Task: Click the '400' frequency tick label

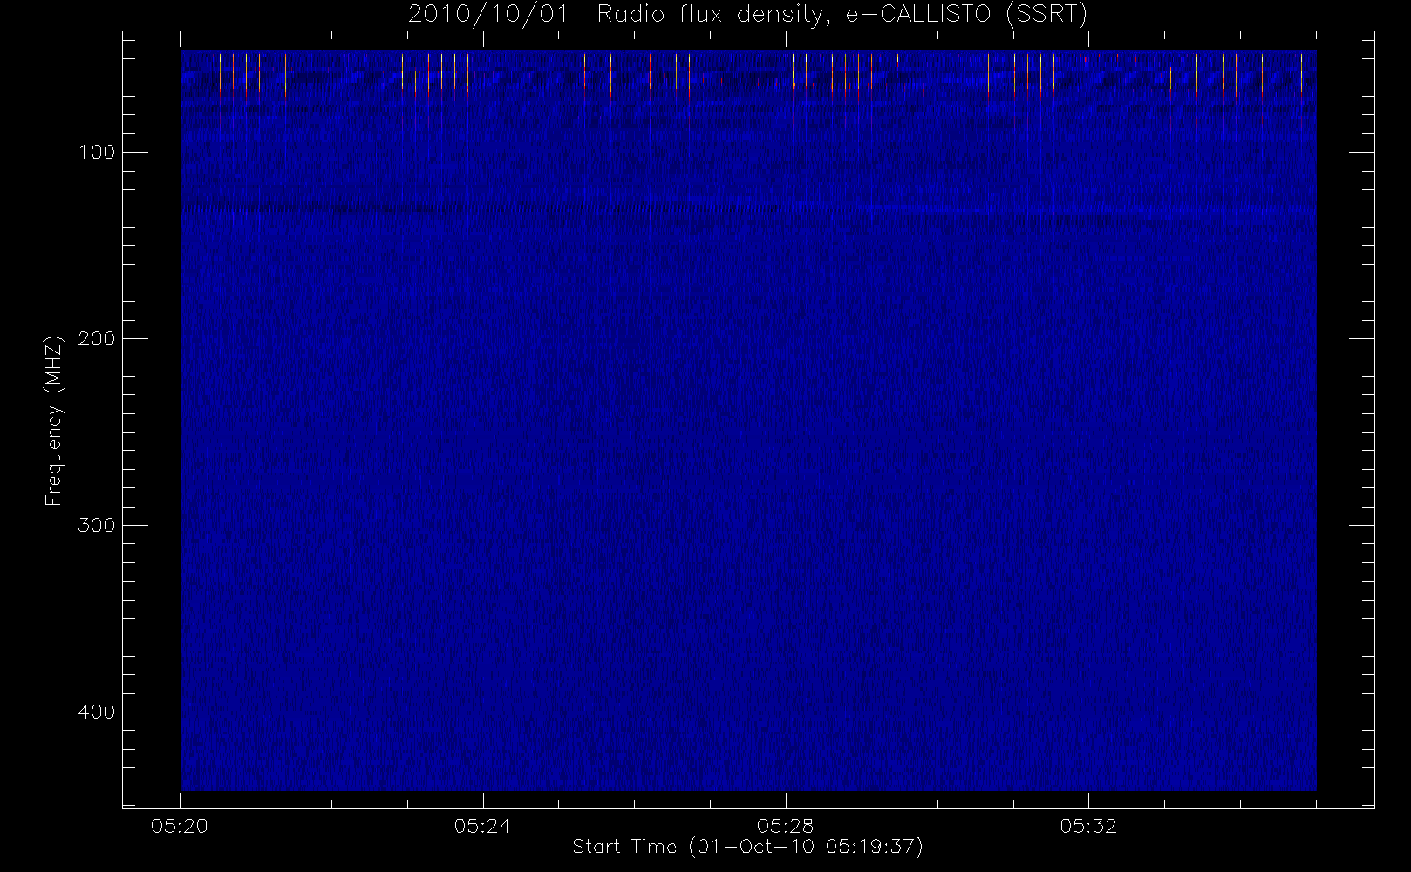Action: click(97, 712)
